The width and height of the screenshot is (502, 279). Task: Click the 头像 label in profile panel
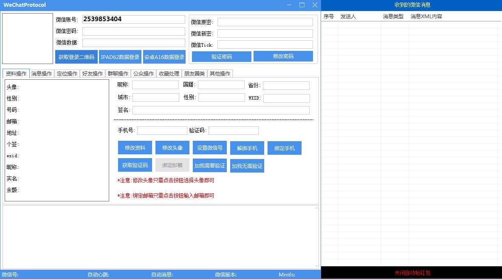click(x=13, y=87)
